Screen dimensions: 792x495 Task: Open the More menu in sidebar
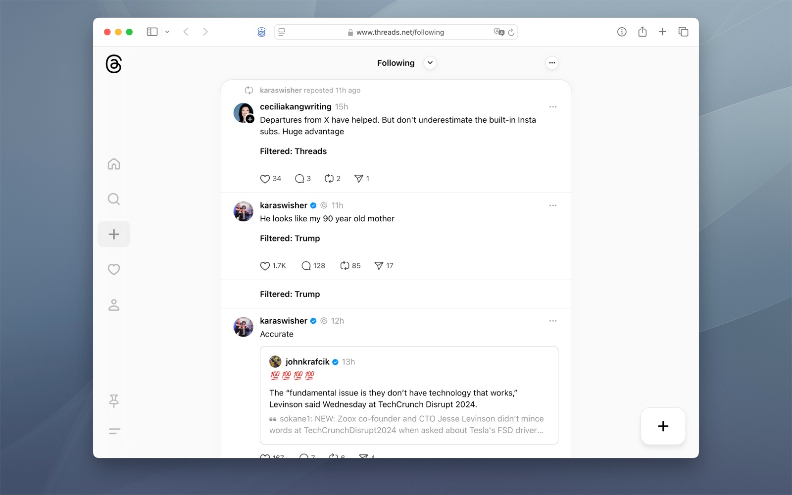pos(114,431)
